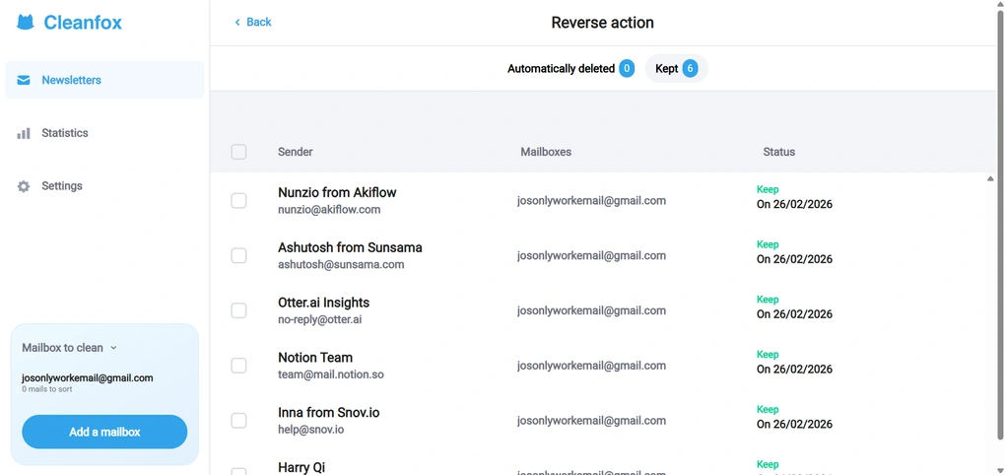This screenshot has width=1005, height=475.
Task: Click mailbox address in Snov.io row
Action: [x=591, y=421]
